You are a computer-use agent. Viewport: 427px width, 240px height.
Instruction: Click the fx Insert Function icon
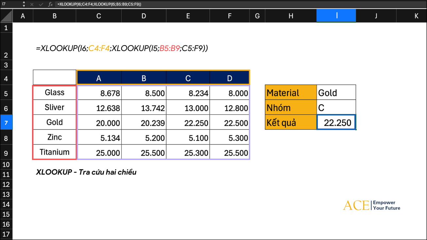tap(50, 4)
